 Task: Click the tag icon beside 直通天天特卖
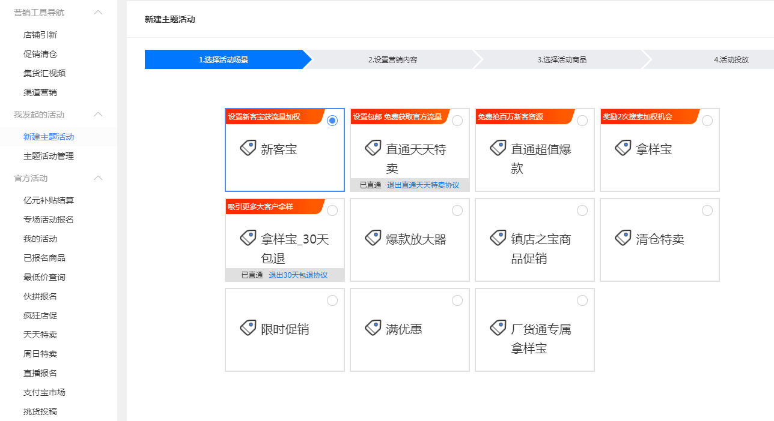373,148
